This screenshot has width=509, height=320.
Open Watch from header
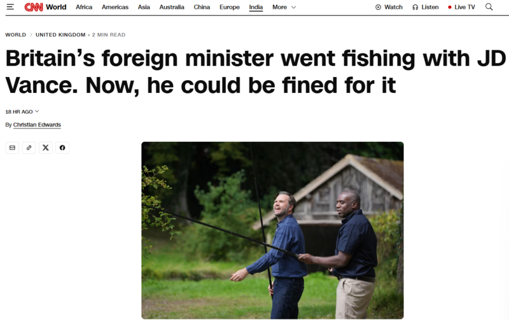(389, 7)
